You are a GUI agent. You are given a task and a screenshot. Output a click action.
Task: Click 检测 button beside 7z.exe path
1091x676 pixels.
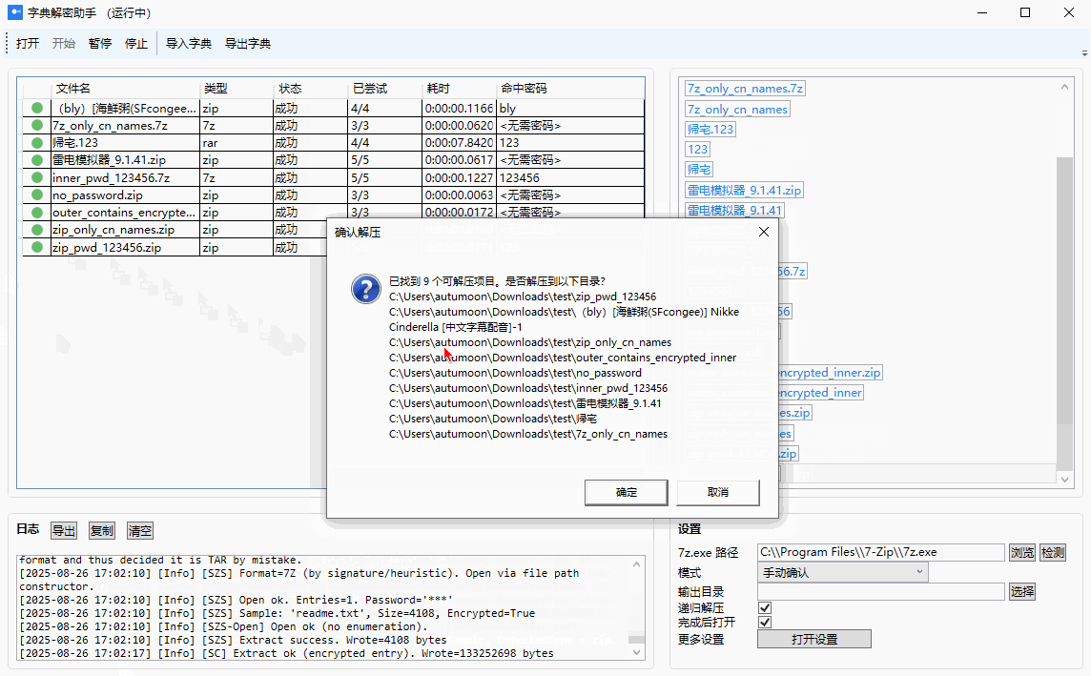[x=1053, y=552]
